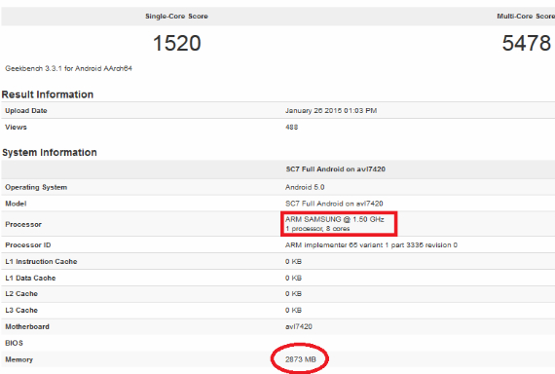Viewport: 555px width, 374px height.
Task: Click the Operating System label
Action: click(36, 187)
